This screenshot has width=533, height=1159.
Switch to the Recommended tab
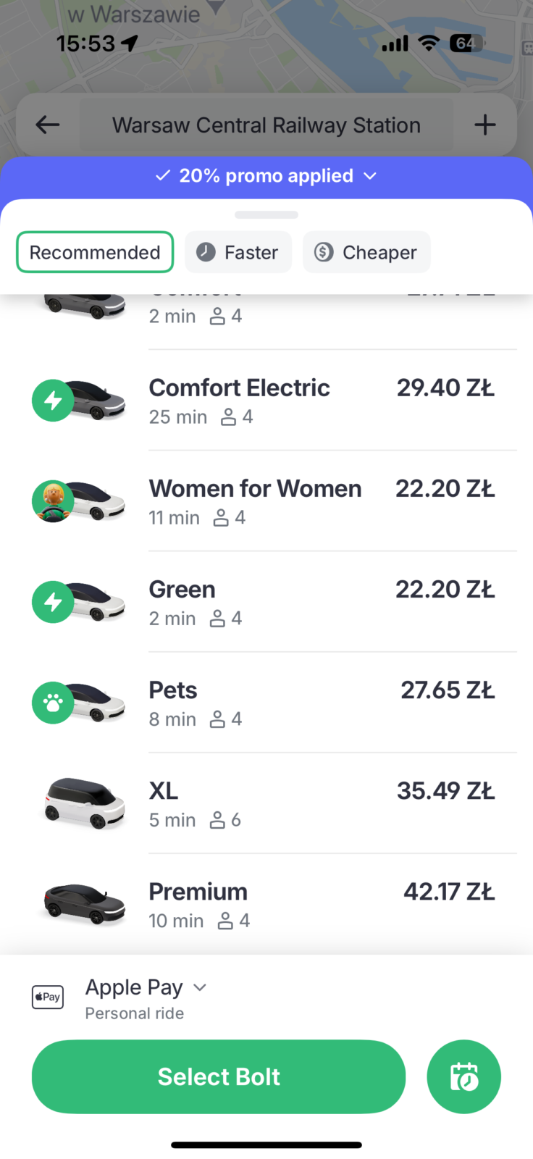[x=95, y=252]
